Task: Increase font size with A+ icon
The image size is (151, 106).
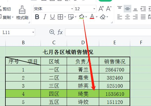Action: pyautogui.click(x=101, y=9)
